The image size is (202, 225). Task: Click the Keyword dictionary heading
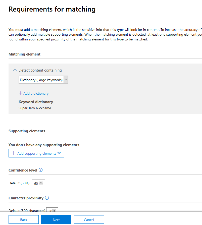coord(36,102)
